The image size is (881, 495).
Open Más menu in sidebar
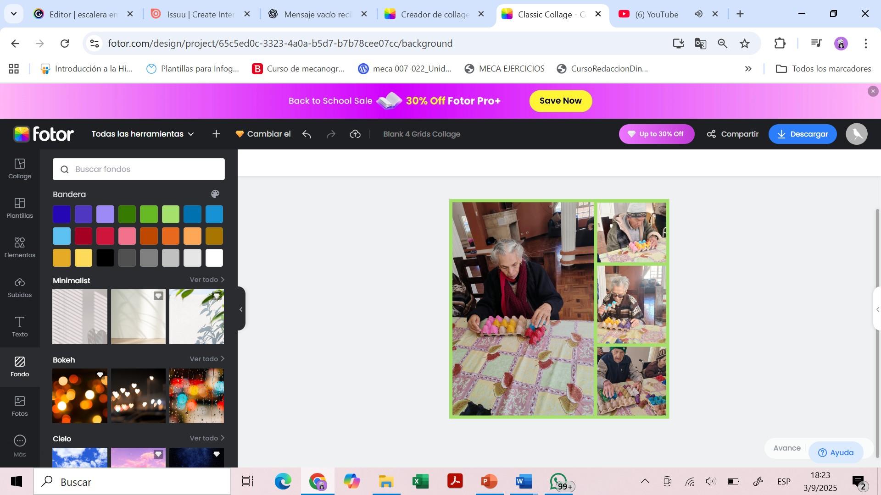tap(20, 446)
